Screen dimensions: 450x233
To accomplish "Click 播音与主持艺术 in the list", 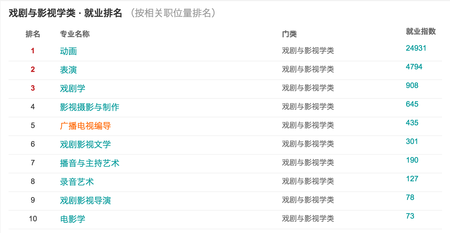I will point(89,163).
